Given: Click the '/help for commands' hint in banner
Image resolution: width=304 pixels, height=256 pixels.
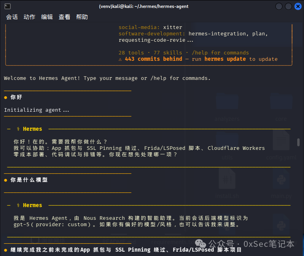Looking at the screenshot, I should coord(220,53).
